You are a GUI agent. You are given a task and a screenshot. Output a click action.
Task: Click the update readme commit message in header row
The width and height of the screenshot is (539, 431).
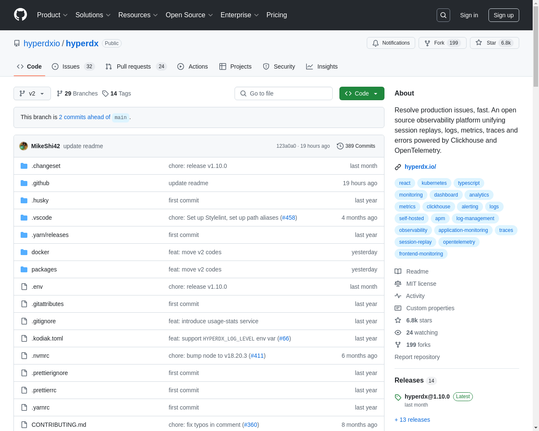(x=83, y=146)
